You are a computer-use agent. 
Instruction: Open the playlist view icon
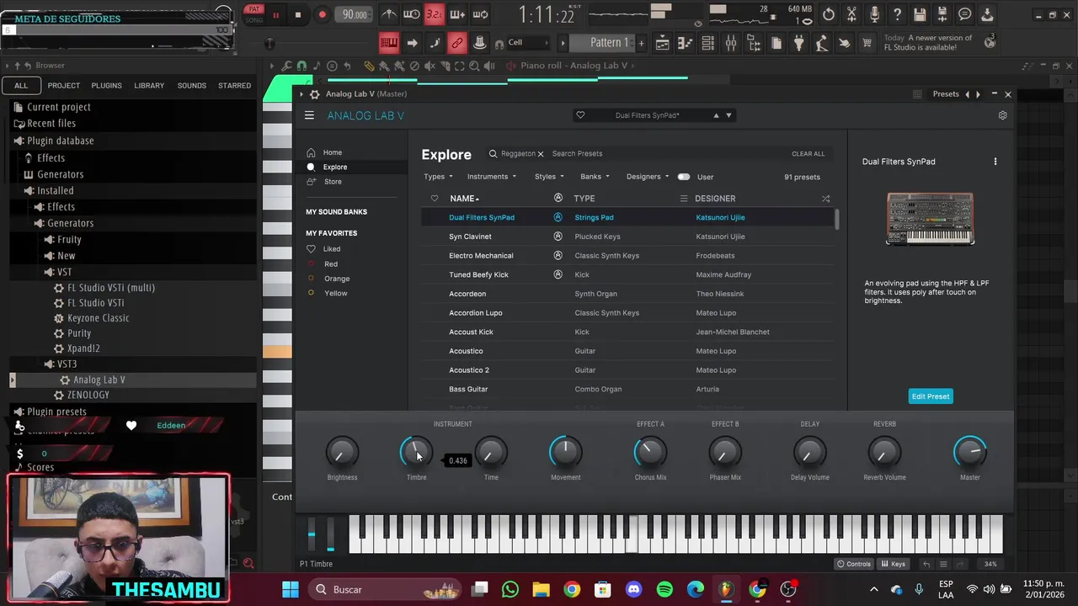pyautogui.click(x=663, y=43)
